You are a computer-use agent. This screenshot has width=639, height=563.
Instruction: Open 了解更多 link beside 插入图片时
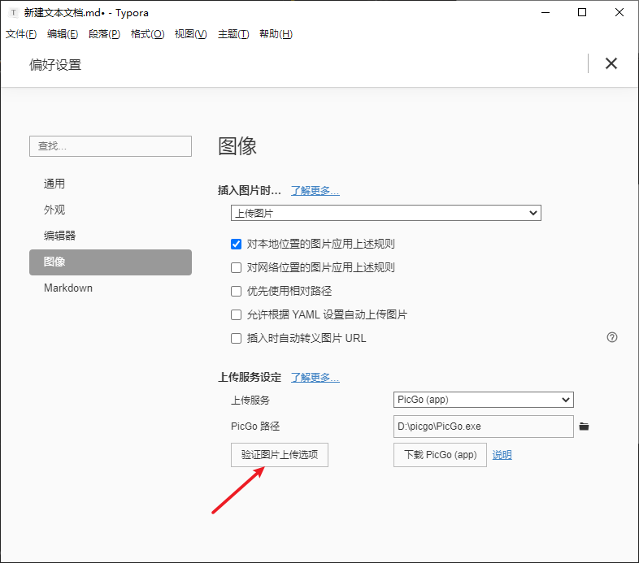(315, 191)
